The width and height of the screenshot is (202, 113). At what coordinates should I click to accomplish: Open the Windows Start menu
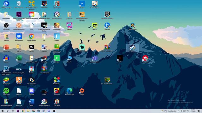click(x=3, y=111)
